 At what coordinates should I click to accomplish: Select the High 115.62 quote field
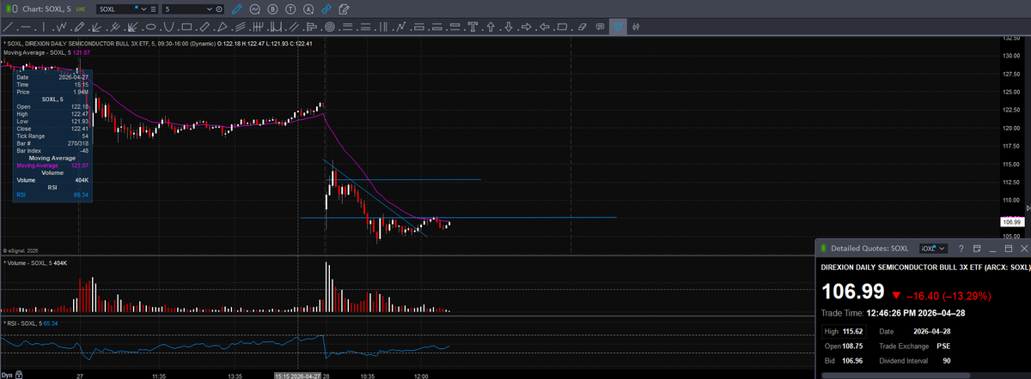coord(844,331)
